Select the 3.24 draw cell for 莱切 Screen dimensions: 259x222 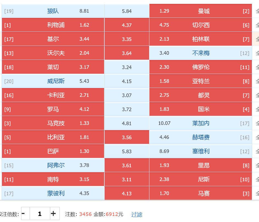point(127,67)
